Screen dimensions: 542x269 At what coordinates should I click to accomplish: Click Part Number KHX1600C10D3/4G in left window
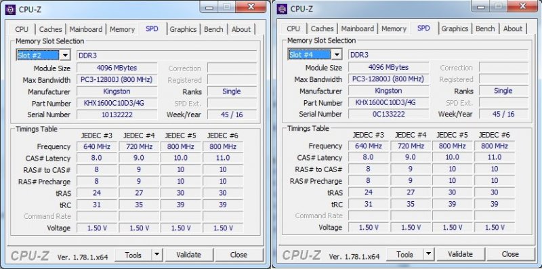(x=117, y=103)
